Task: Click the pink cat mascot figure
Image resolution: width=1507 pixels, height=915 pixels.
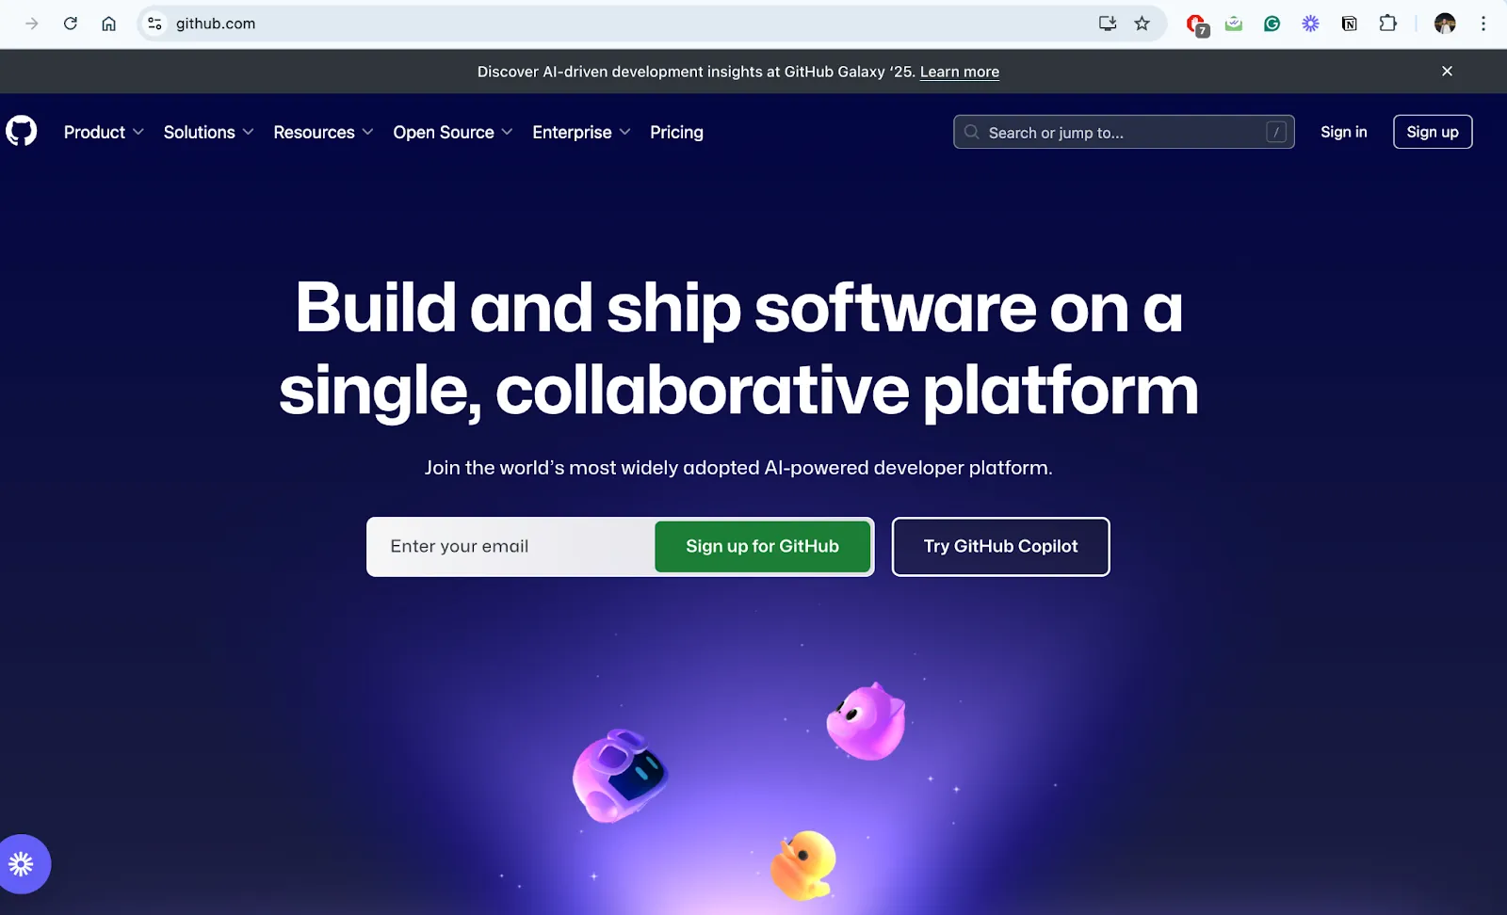Action: pos(867,721)
